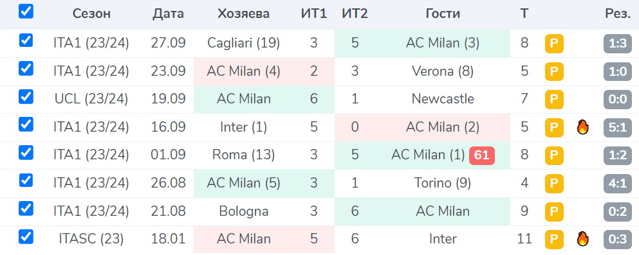Click the red 61 badge beside AC Milan
This screenshot has height=255, width=639.
point(482,156)
